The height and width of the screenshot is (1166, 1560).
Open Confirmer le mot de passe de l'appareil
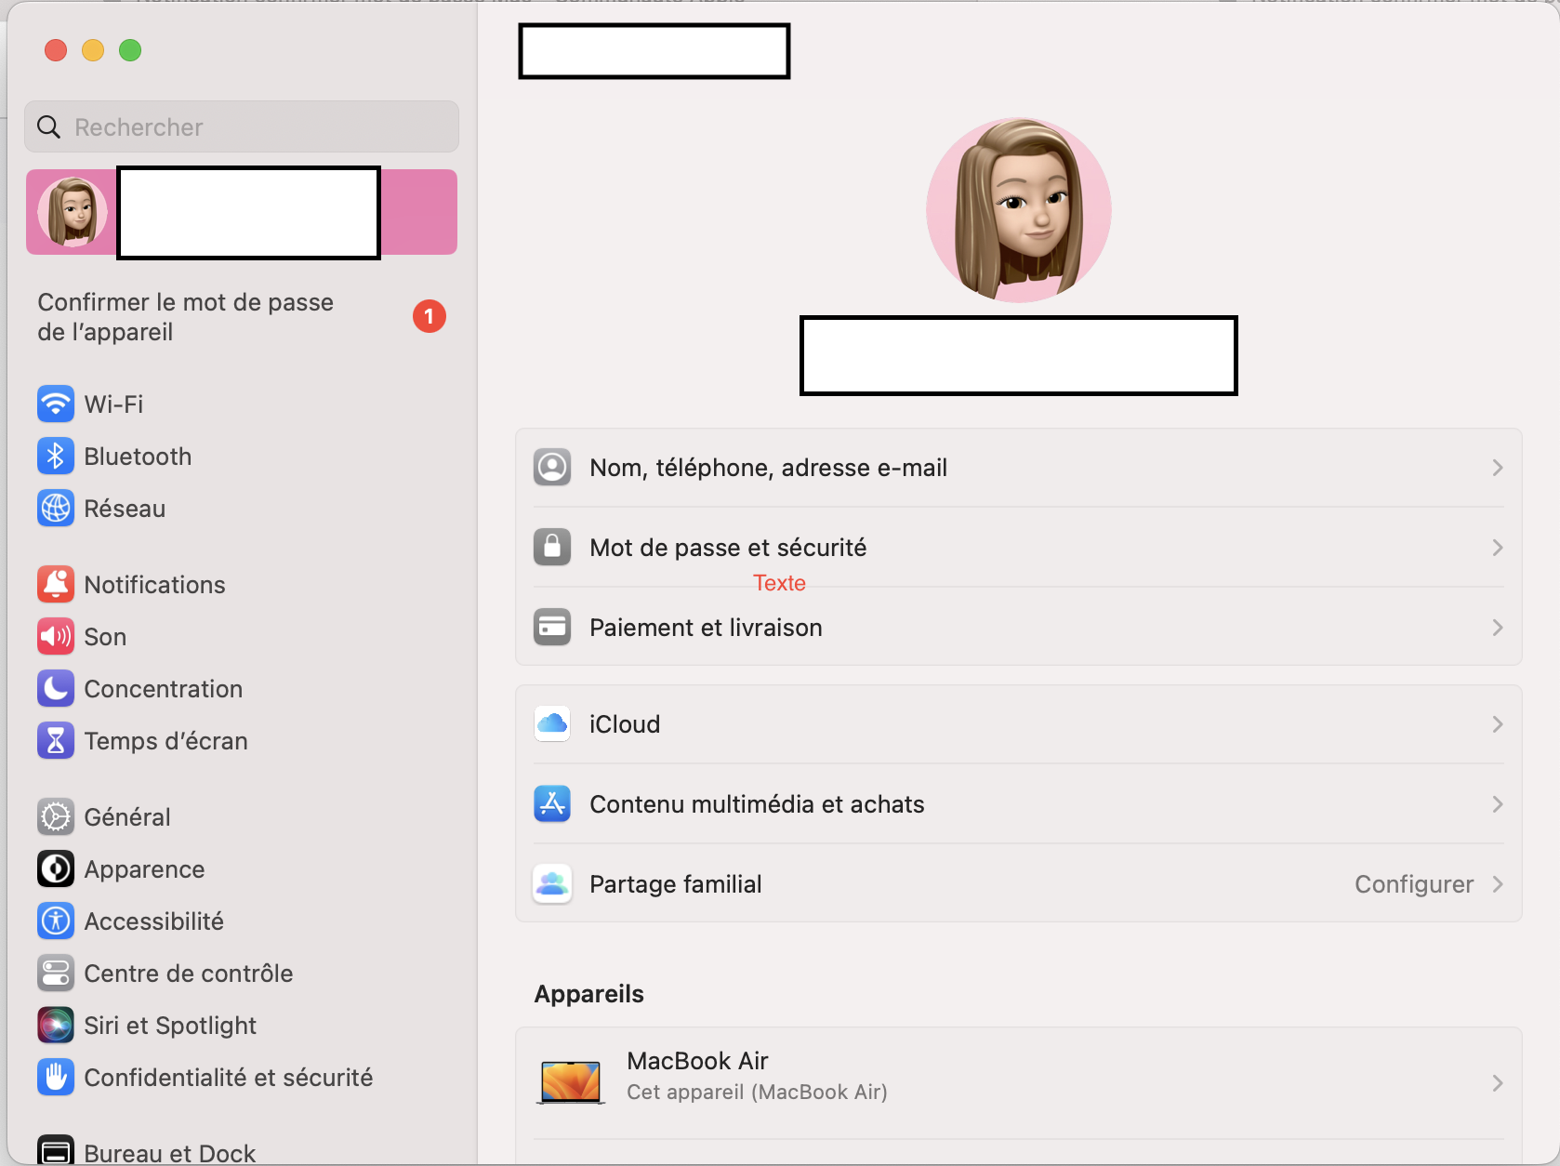click(x=242, y=316)
